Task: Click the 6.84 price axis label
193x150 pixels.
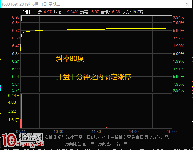Action: click(16, 23)
